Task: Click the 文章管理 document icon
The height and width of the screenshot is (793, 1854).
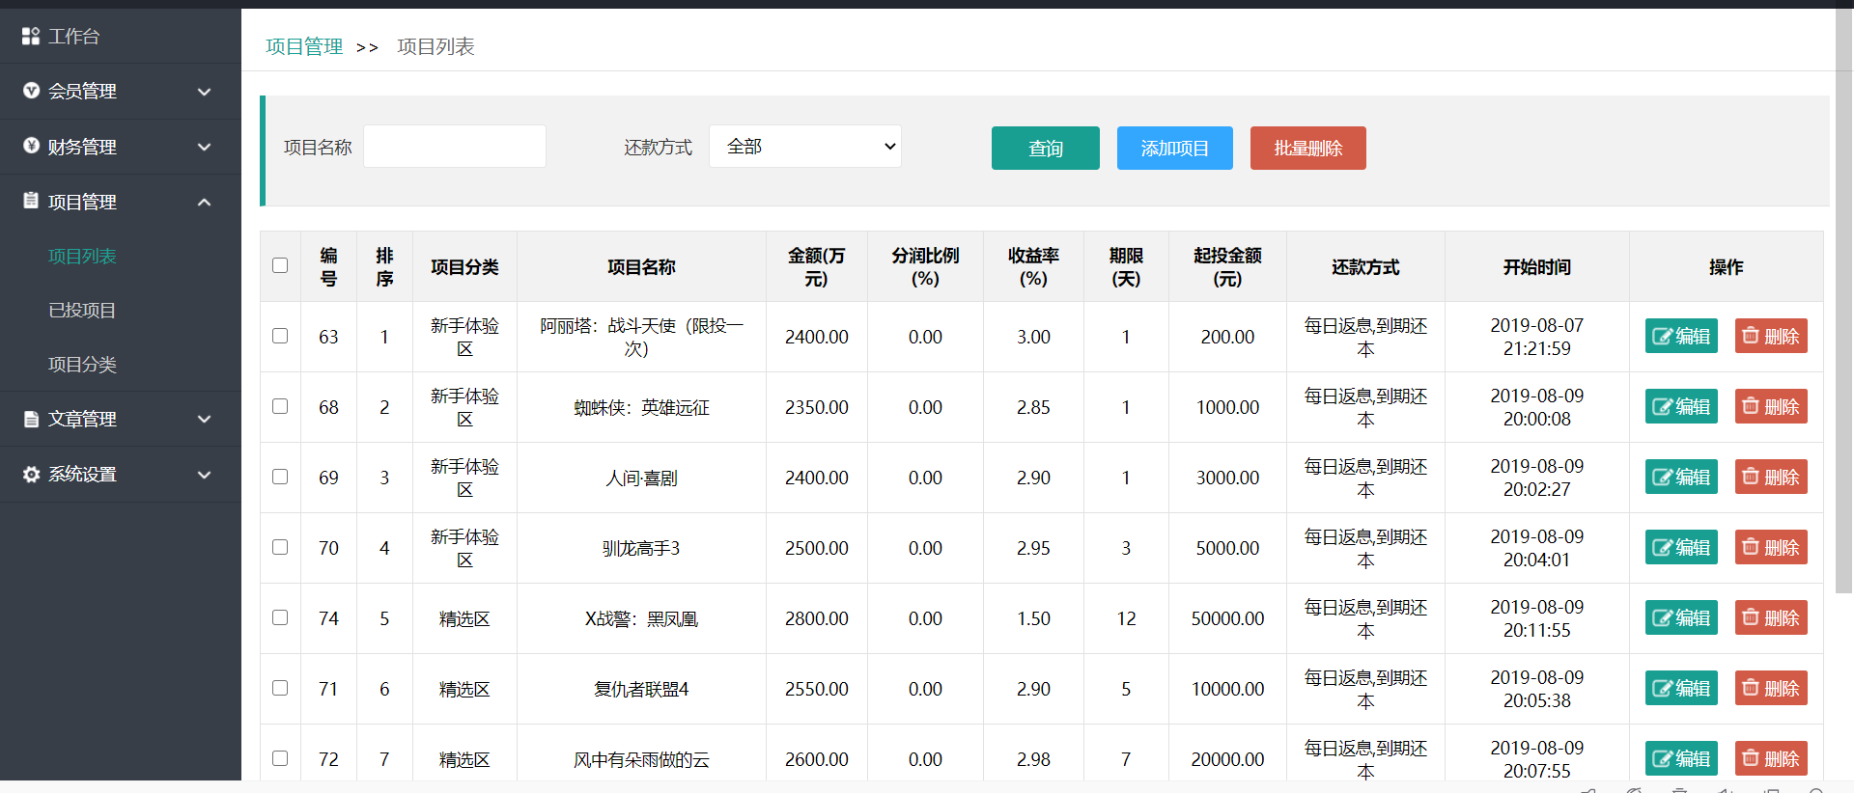Action: pos(31,419)
